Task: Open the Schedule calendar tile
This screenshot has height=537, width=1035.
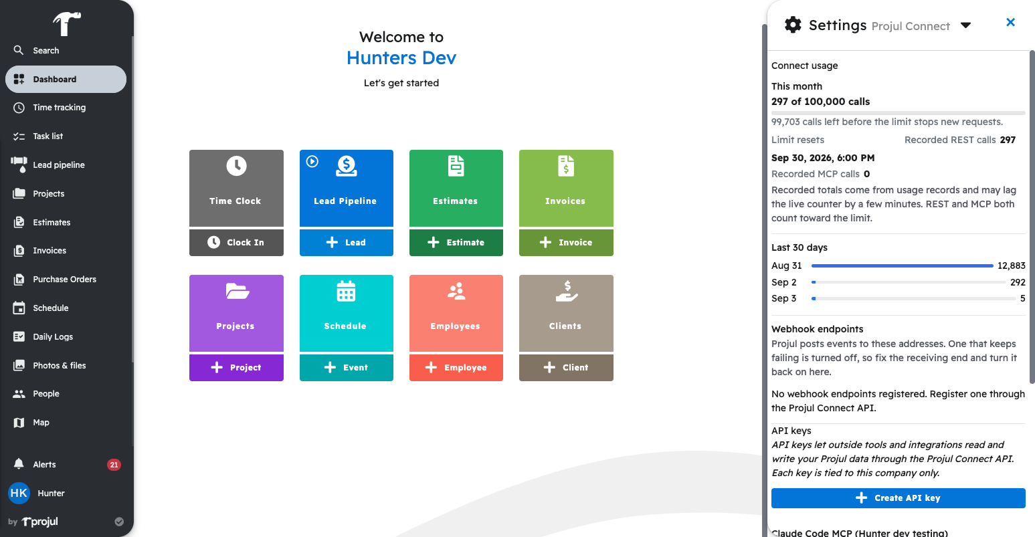Action: tap(346, 313)
